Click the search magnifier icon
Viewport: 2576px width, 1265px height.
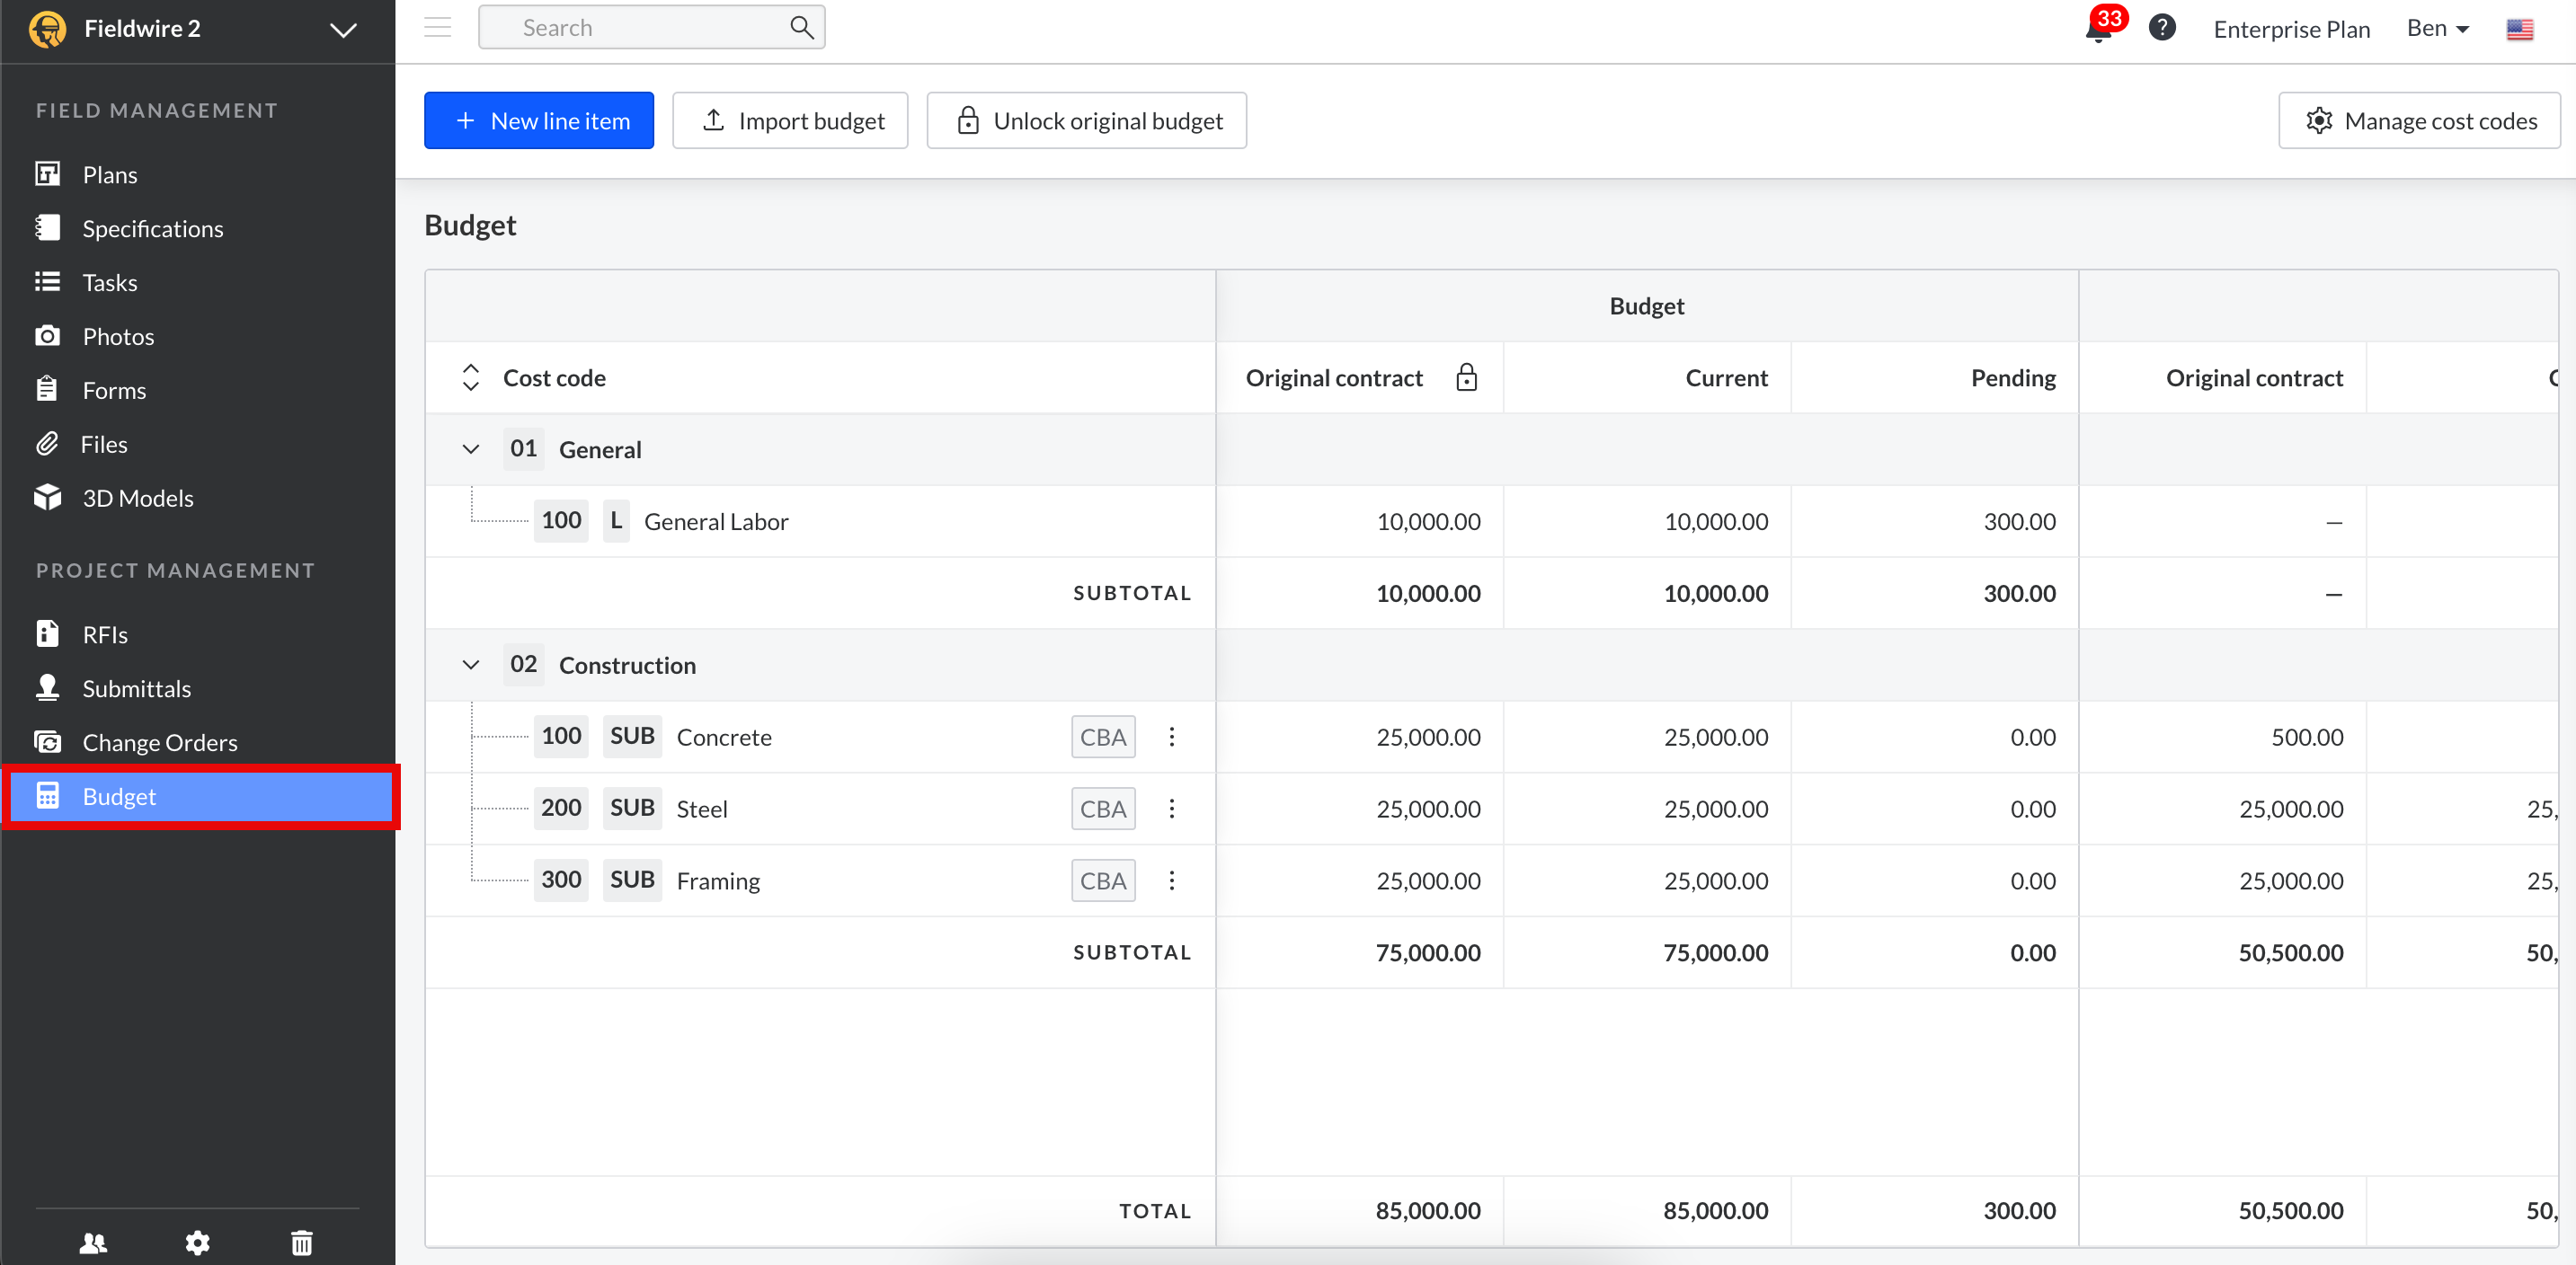point(802,28)
